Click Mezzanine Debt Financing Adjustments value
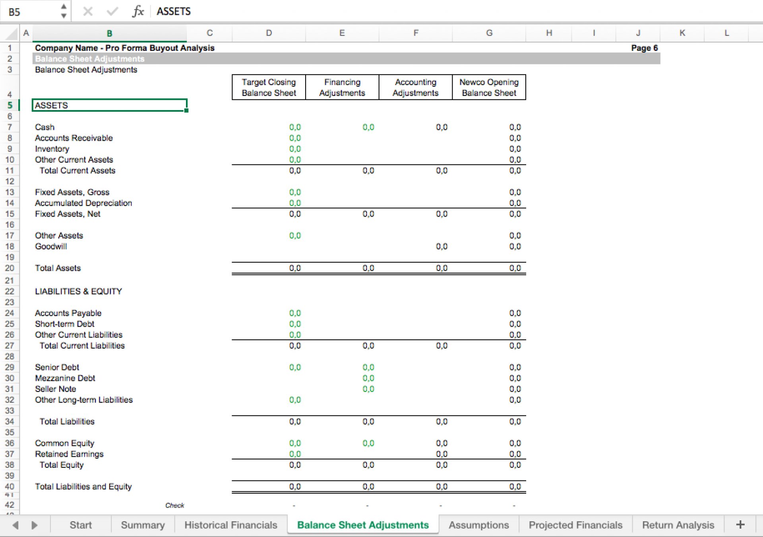Image resolution: width=763 pixels, height=537 pixels. [368, 378]
